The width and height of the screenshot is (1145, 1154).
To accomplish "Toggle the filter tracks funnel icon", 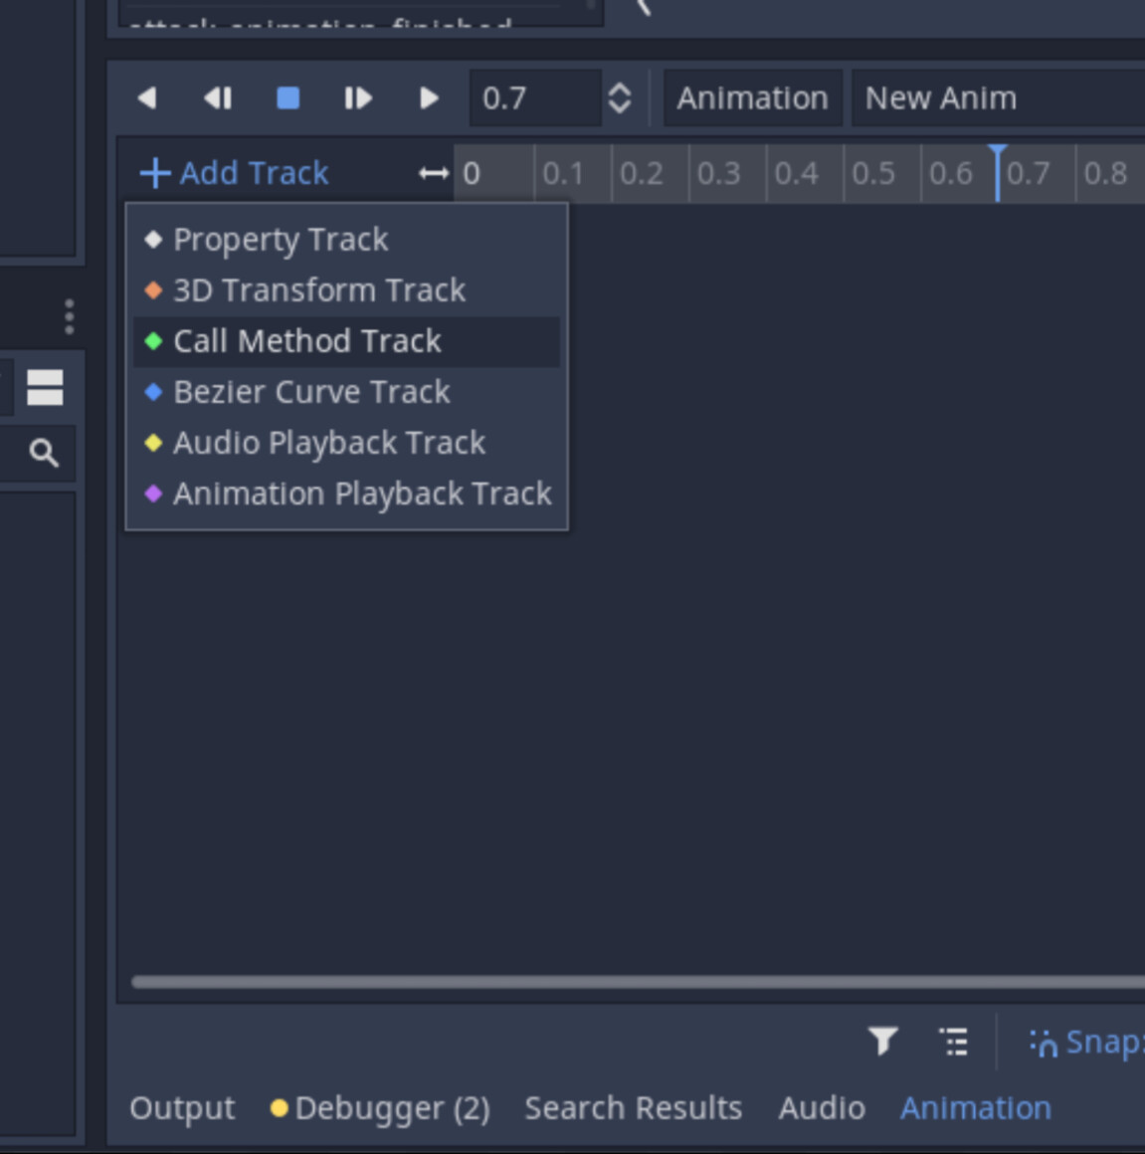I will (882, 1042).
